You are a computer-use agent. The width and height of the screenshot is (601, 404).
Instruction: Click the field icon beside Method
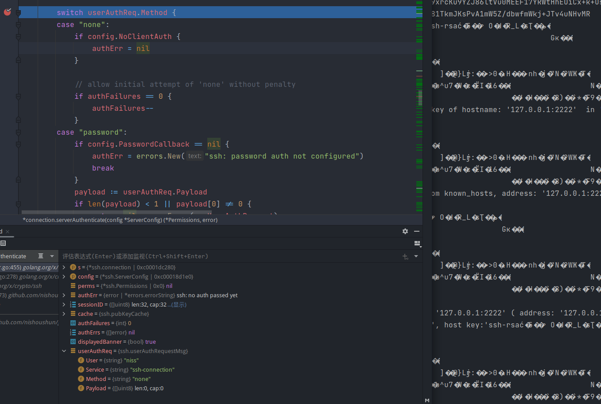[81, 379]
